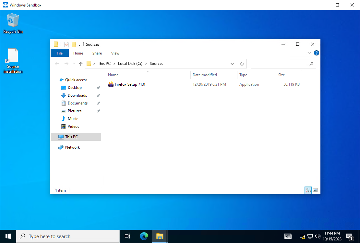Switch to Large icons view in status bar

[315, 190]
